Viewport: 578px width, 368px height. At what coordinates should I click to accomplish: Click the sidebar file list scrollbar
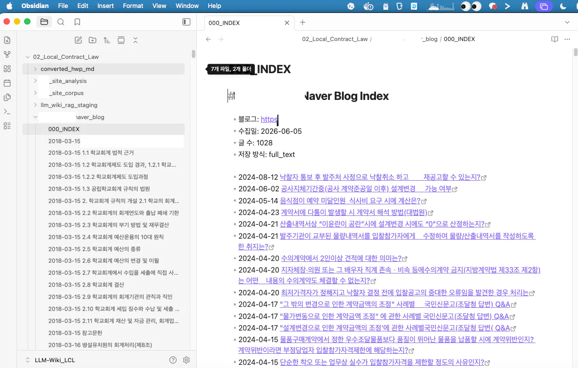194,54
